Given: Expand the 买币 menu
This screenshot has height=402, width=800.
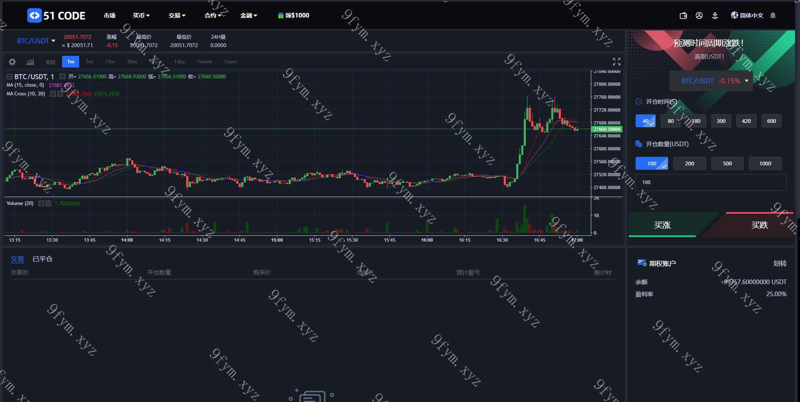Looking at the screenshot, I should [x=141, y=15].
